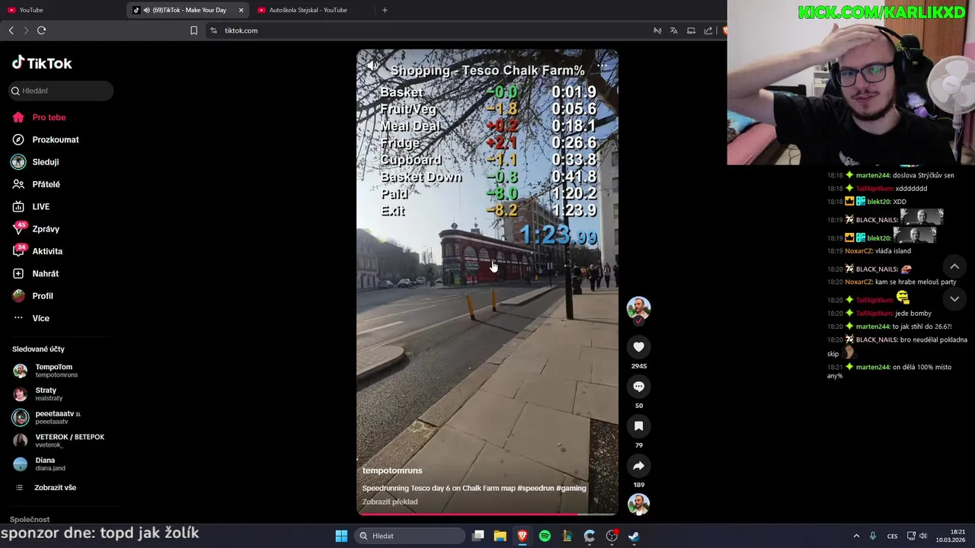Go to next video arrow
Screen dimensions: 975x548
click(954, 299)
